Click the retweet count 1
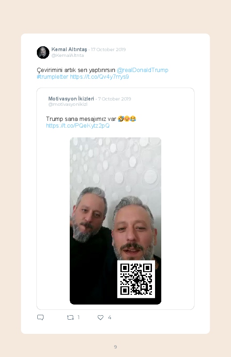This screenshot has width=231, height=357. point(79,317)
